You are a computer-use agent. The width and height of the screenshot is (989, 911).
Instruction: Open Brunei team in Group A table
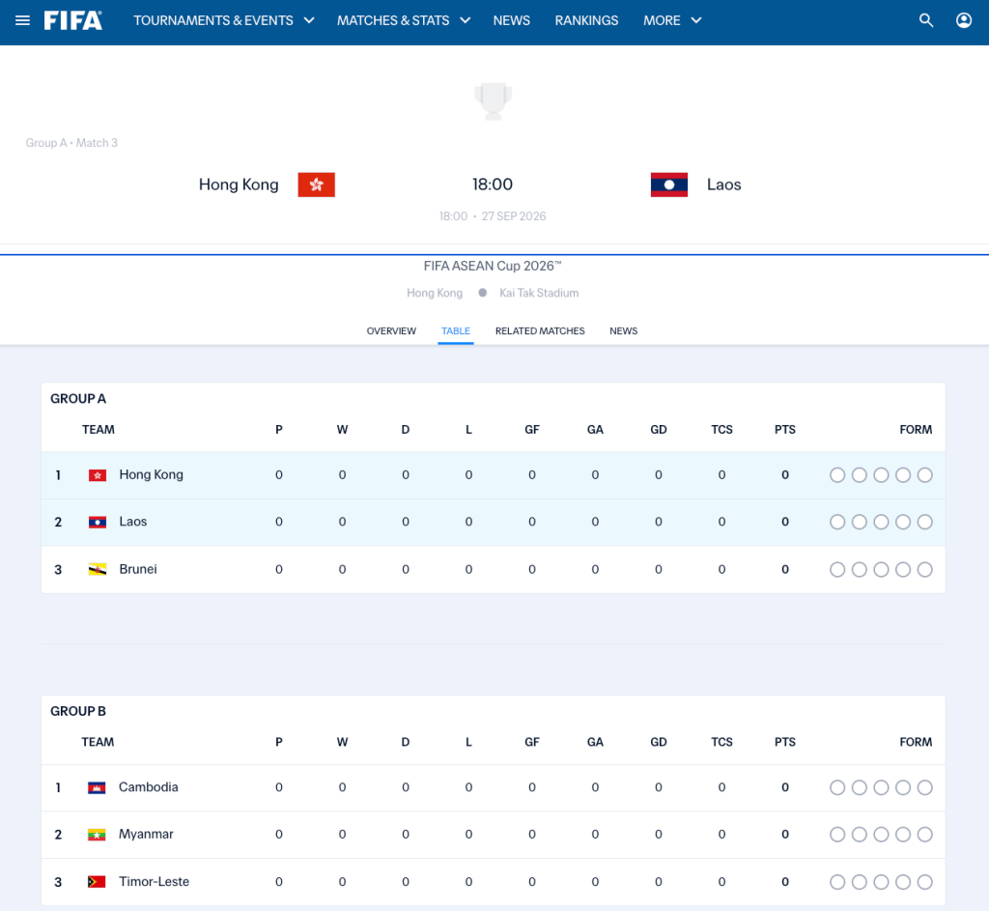[138, 569]
